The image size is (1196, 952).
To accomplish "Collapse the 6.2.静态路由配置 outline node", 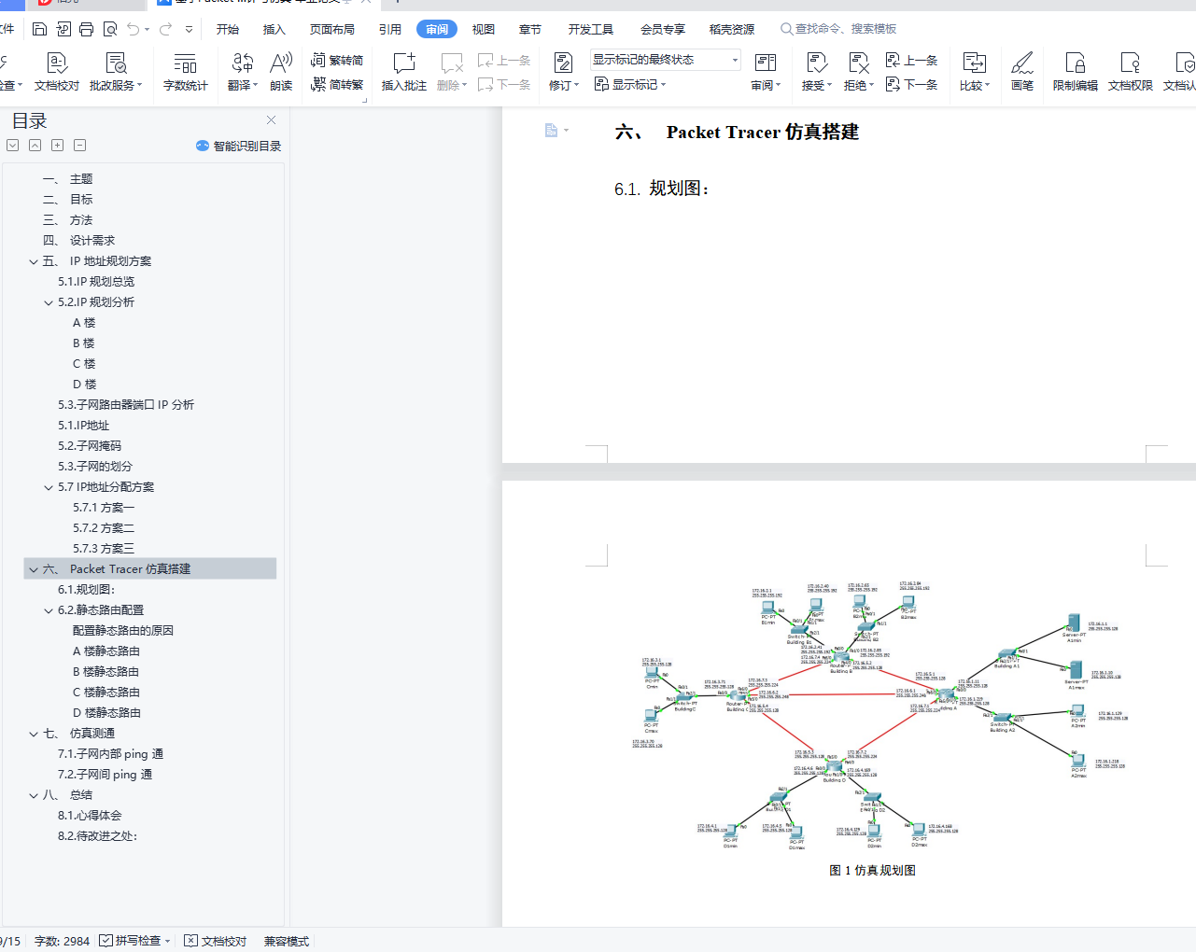I will point(49,610).
